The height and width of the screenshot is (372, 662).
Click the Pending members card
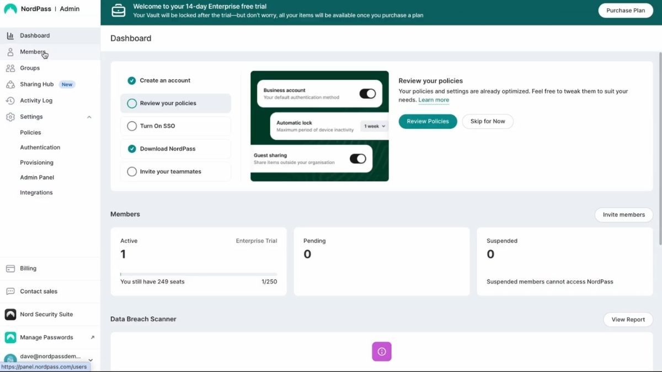point(382,262)
